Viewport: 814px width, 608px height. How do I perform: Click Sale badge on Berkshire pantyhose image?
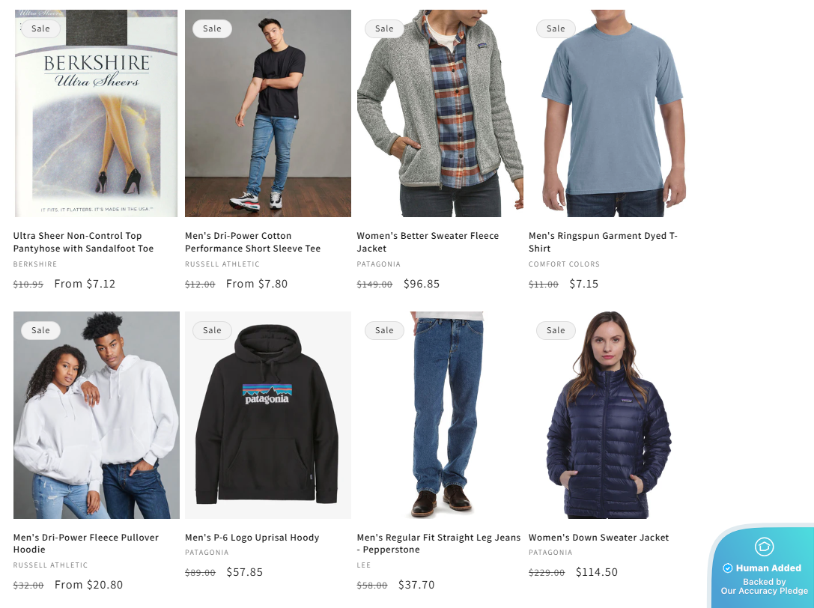pyautogui.click(x=40, y=28)
